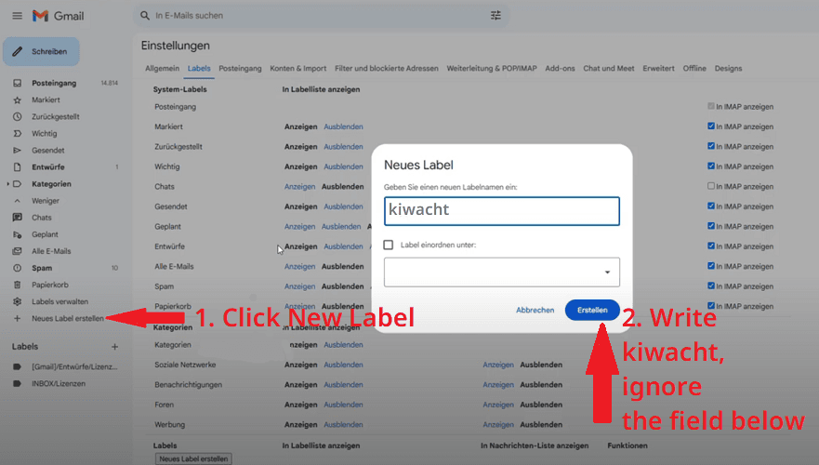Screen dimensions: 819x465
Task: Click the Neues Label erstellen plus icon
Action: pyautogui.click(x=18, y=318)
